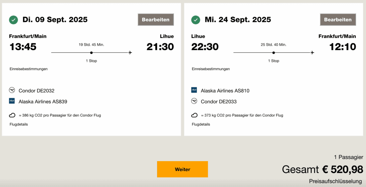Open Einreisebestimmungen for the return flight

click(x=211, y=69)
